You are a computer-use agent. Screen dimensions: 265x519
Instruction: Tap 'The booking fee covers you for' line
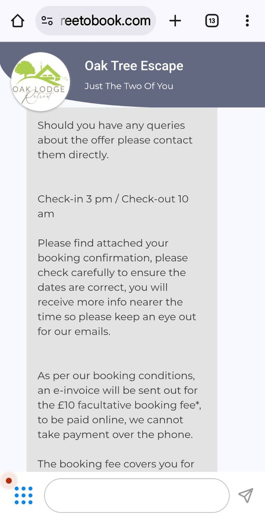(116, 464)
